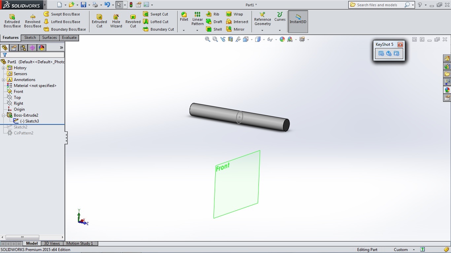The width and height of the screenshot is (451, 253).
Task: Switch to the Sketch tab
Action: coord(30,38)
